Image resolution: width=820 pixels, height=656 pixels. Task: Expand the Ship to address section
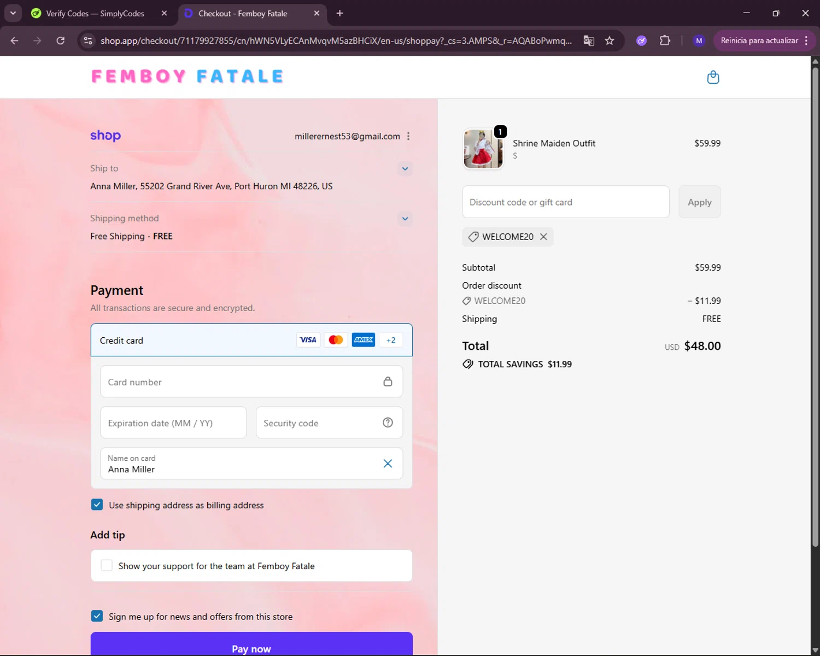point(405,168)
